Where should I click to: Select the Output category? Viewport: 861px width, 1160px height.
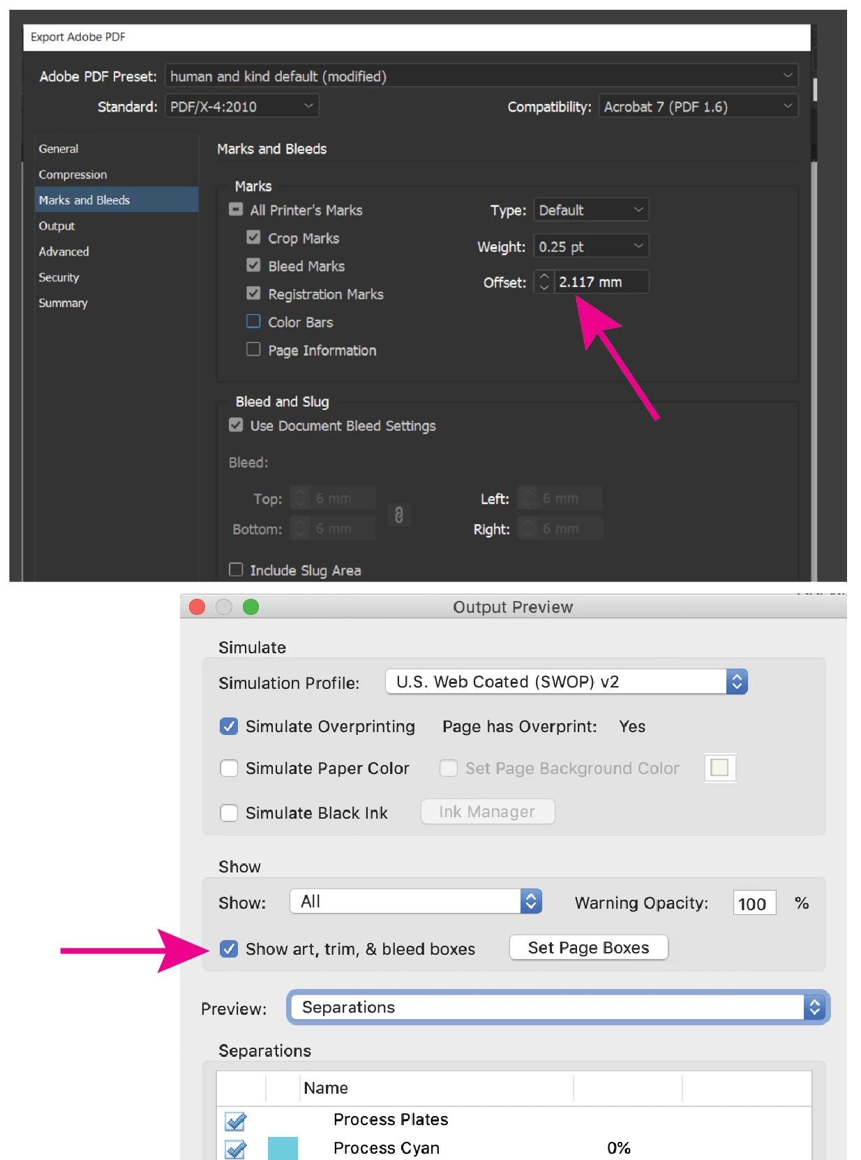[x=57, y=226]
